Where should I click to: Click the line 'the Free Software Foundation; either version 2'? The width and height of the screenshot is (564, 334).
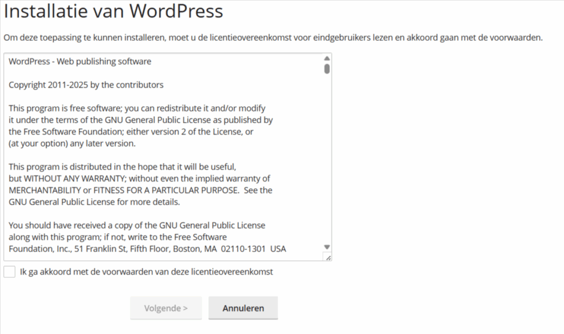[x=131, y=132]
